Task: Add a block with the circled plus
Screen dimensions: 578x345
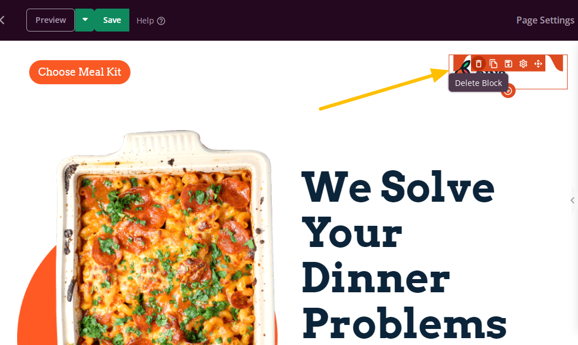Action: [x=508, y=91]
